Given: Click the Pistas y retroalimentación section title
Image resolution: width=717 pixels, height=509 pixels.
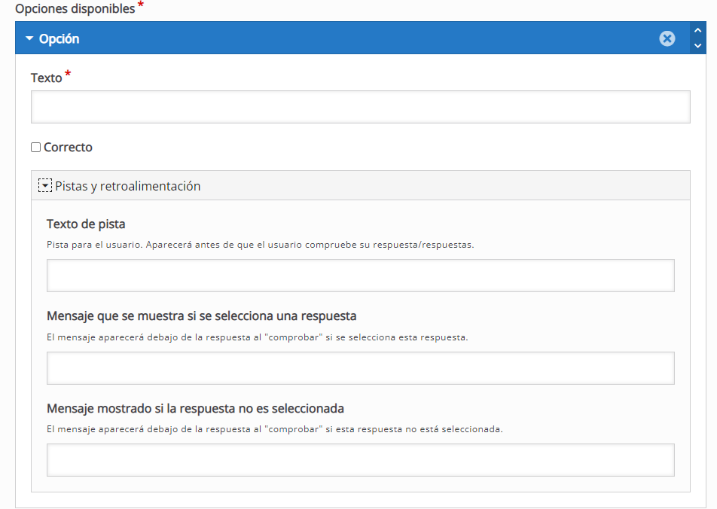Looking at the screenshot, I should click(127, 186).
